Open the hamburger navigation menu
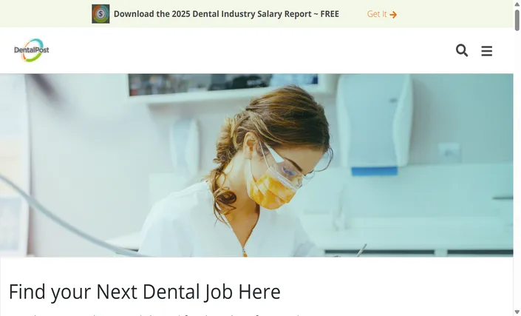 pos(487,51)
